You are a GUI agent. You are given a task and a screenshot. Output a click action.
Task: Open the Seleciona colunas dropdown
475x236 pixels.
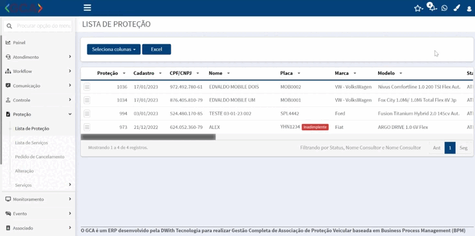(x=114, y=49)
